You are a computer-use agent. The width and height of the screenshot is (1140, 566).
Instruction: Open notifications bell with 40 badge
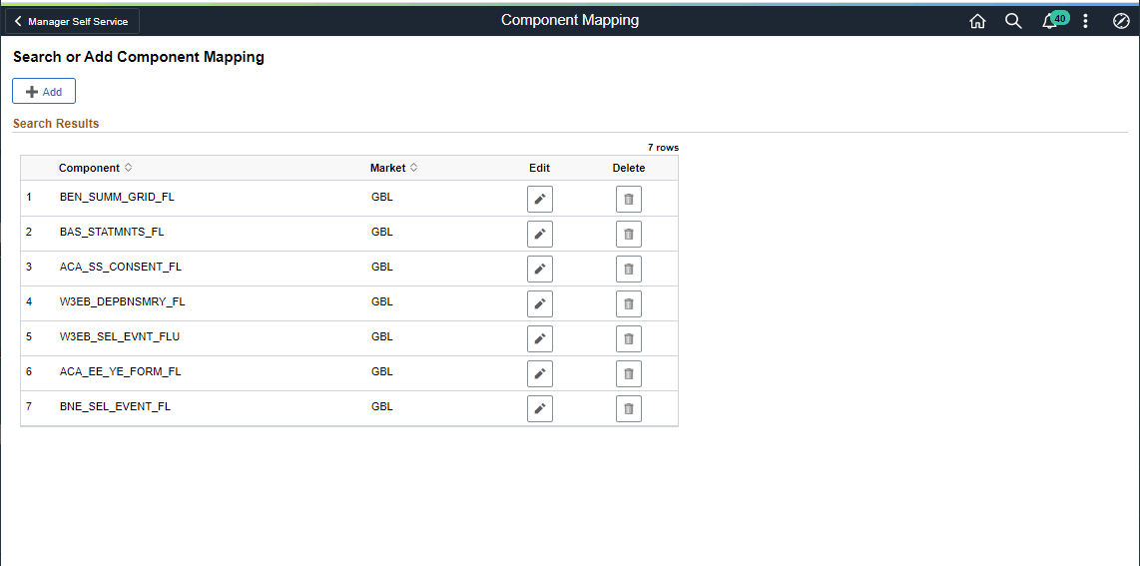click(1050, 21)
